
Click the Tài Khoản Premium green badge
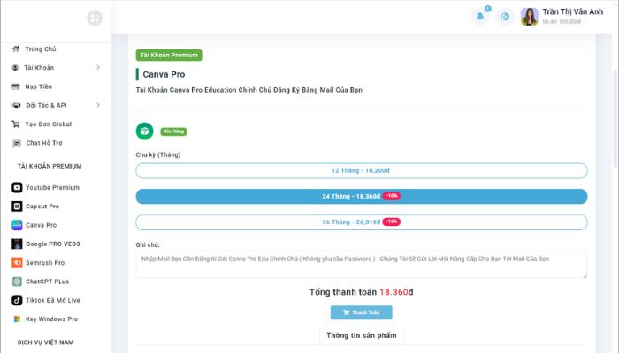coord(169,55)
